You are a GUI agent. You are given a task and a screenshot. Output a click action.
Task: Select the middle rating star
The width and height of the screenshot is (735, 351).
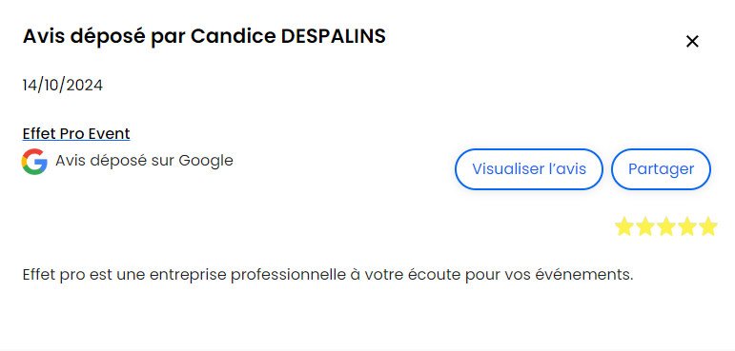tap(666, 226)
